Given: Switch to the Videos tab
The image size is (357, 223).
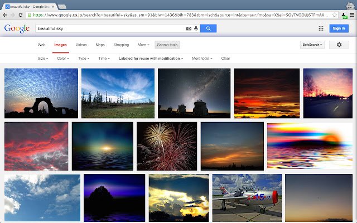Looking at the screenshot, I should coord(81,45).
